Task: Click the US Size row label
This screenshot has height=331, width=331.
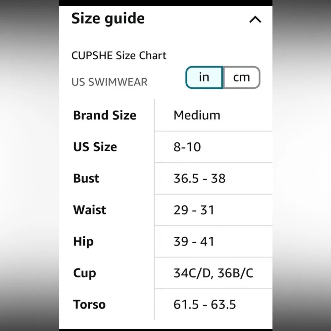Action: click(x=95, y=147)
